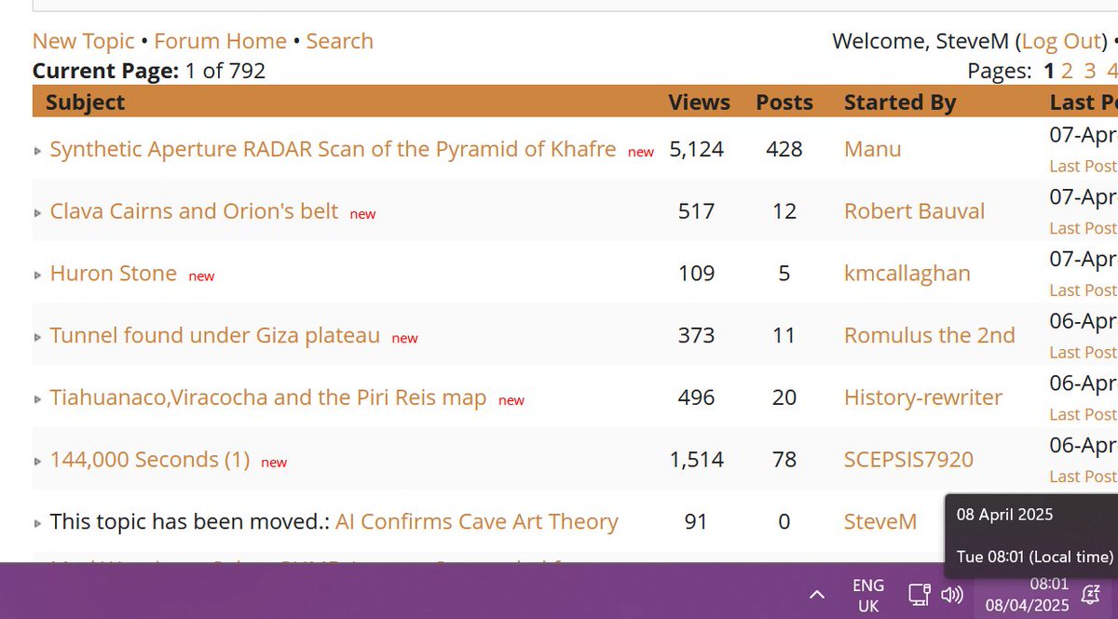This screenshot has height=619, width=1118.
Task: Jump to new posts in Tiahuanaco topic
Action: point(511,400)
